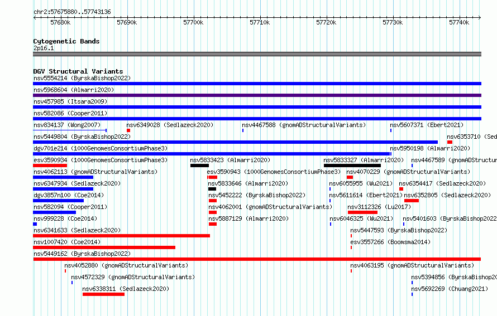Open the nsv834137 (Wong2007) variant label
Screen dimensions: 497x316
[x=67, y=125]
